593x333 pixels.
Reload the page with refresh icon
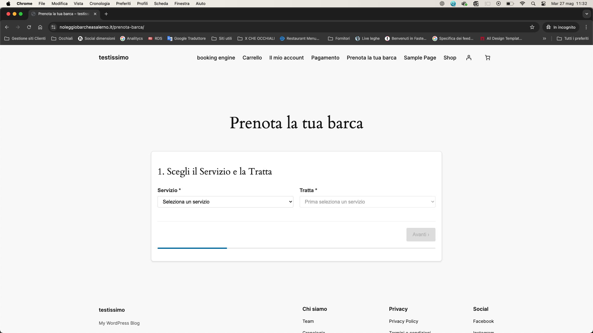point(29,27)
